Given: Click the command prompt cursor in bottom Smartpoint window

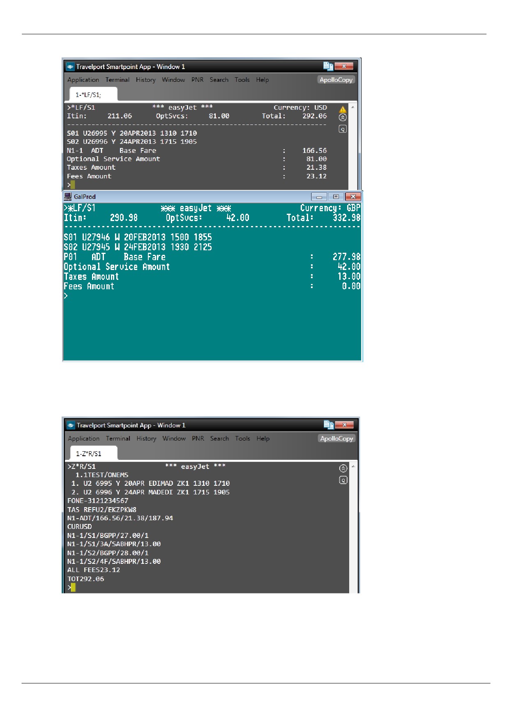Looking at the screenshot, I should click(73, 588).
